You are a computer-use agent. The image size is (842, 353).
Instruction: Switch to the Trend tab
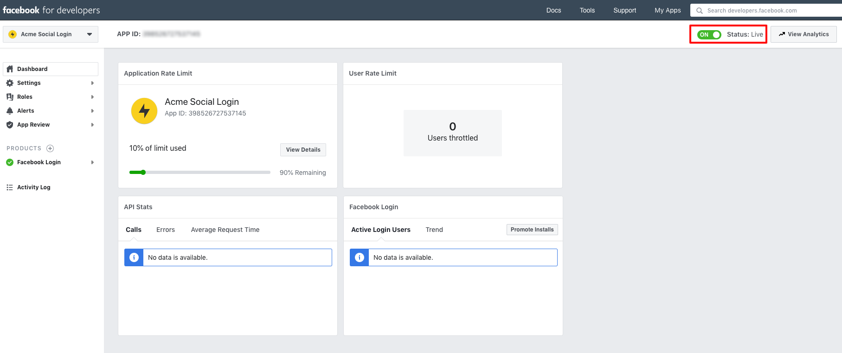434,230
